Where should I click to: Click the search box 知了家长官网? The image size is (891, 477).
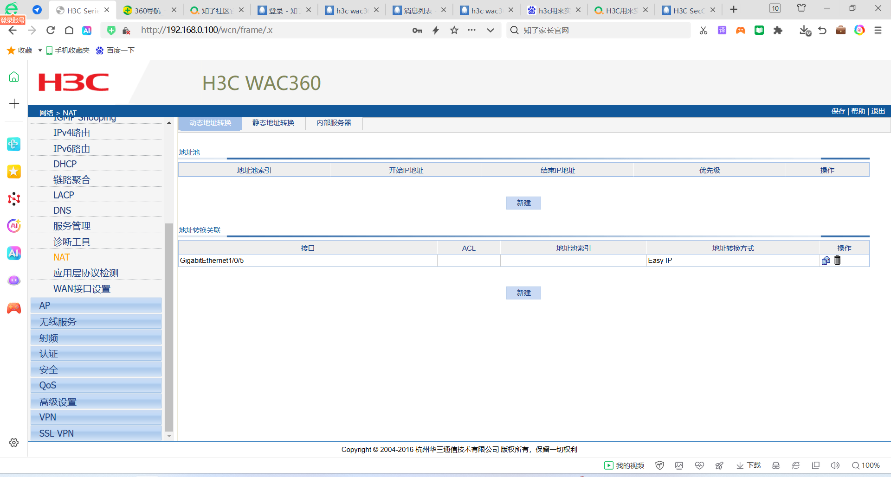click(599, 30)
